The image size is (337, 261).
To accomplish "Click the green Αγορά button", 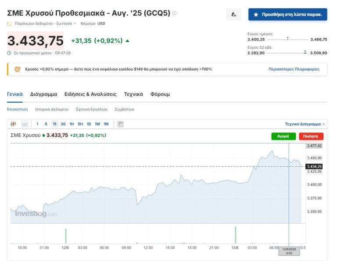I will [x=283, y=136].
